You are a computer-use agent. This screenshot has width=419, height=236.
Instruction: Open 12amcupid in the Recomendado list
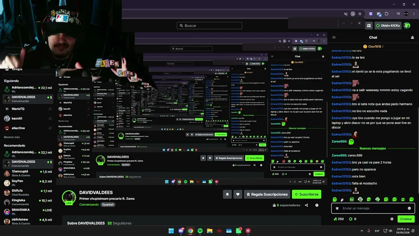point(27,173)
